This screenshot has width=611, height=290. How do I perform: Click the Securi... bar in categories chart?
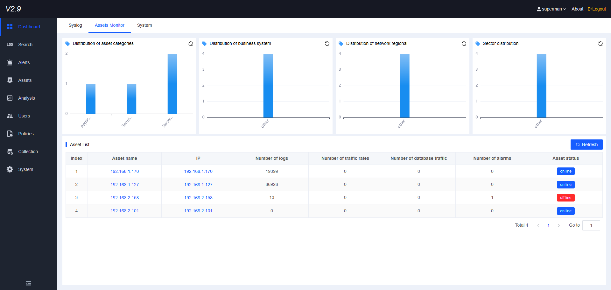(131, 99)
